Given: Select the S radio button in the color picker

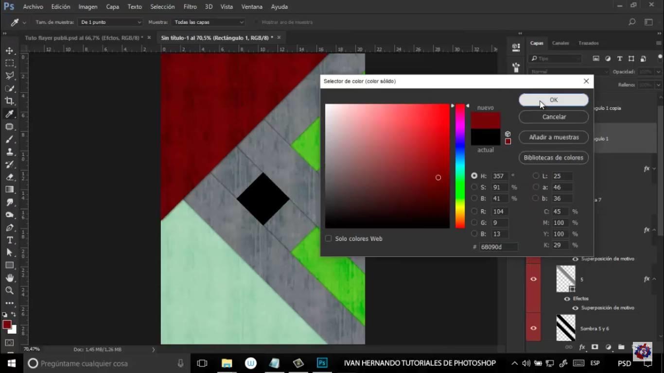Looking at the screenshot, I should pos(474,187).
